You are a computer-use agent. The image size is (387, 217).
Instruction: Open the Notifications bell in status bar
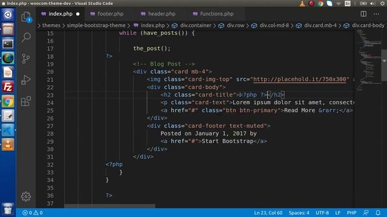tap(378, 213)
